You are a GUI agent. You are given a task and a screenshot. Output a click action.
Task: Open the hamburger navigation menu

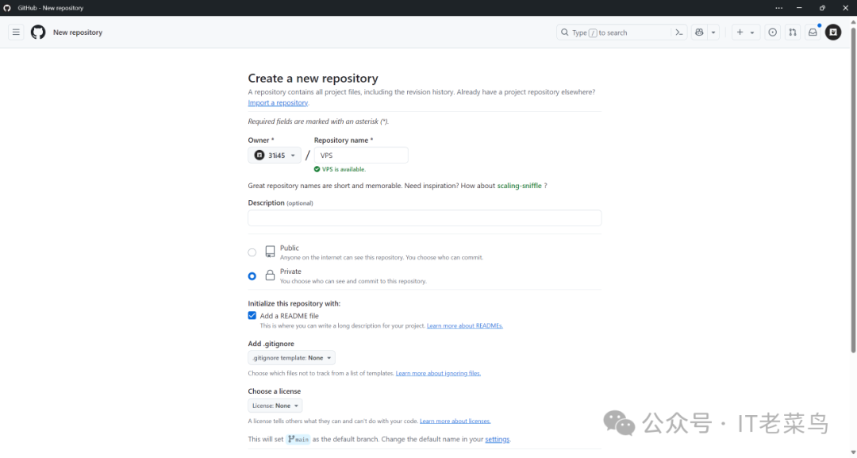tap(16, 33)
